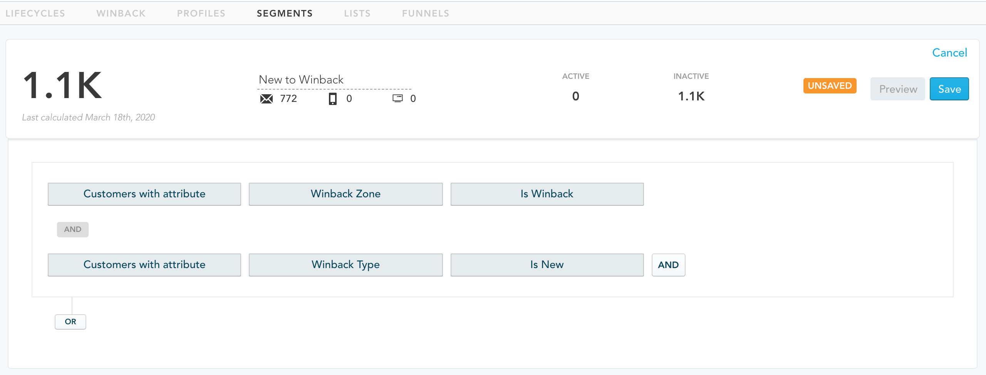This screenshot has height=375, width=986.
Task: Click the 1.1K total segment size
Action: [x=62, y=86]
